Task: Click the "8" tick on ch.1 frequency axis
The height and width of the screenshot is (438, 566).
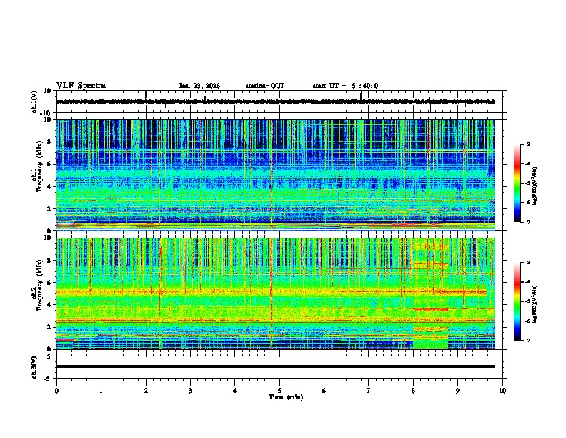Action: pyautogui.click(x=50, y=142)
